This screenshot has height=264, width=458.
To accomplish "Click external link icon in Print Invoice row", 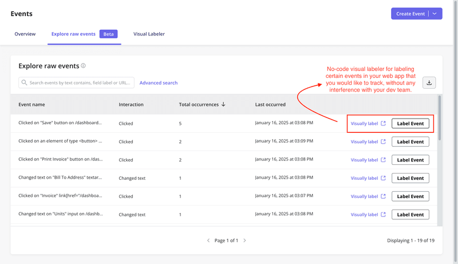I will click(x=384, y=160).
